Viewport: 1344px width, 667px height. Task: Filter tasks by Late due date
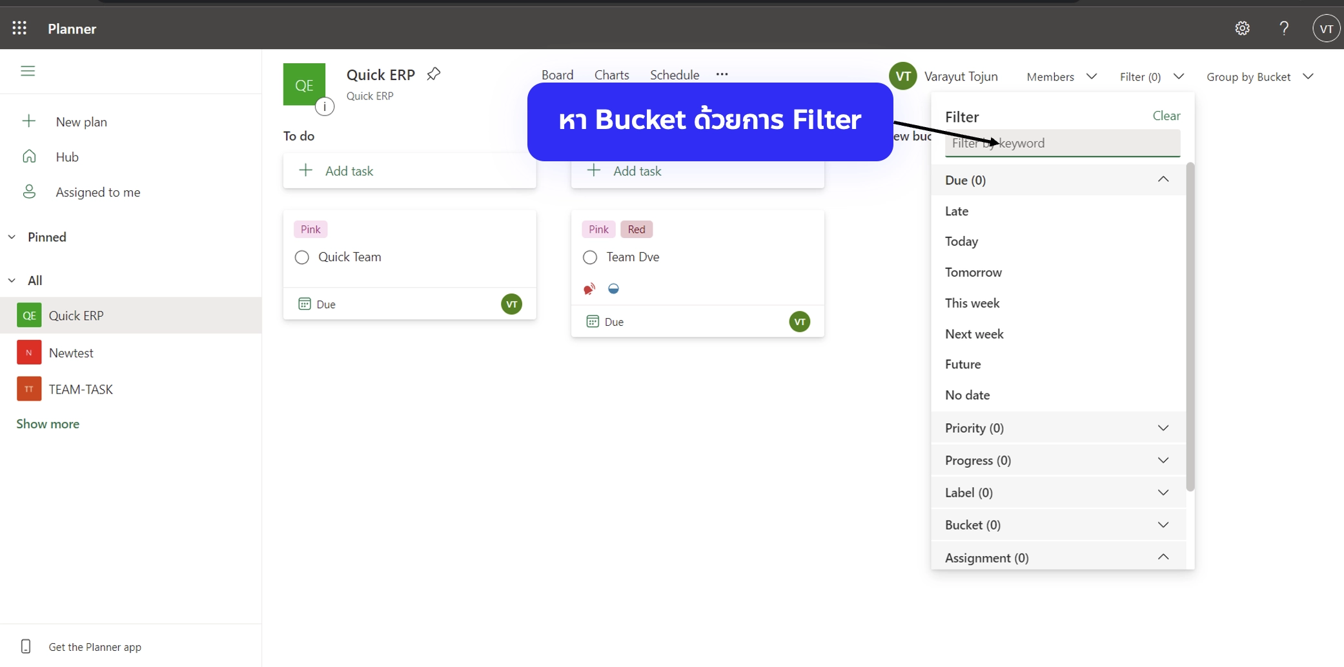click(x=956, y=211)
